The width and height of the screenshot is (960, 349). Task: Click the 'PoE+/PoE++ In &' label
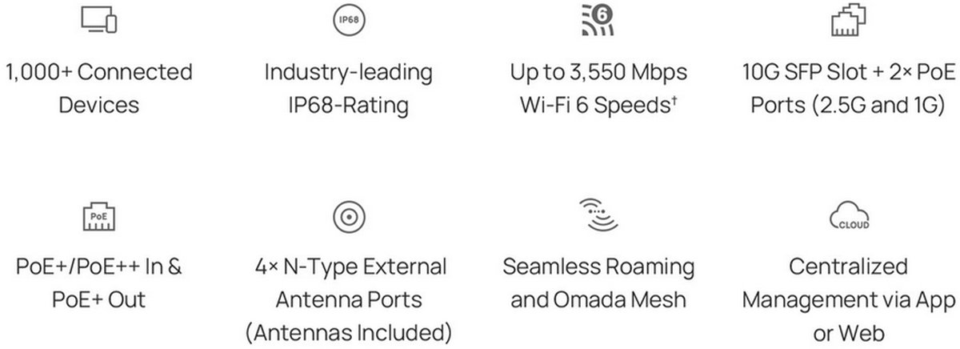point(99,267)
